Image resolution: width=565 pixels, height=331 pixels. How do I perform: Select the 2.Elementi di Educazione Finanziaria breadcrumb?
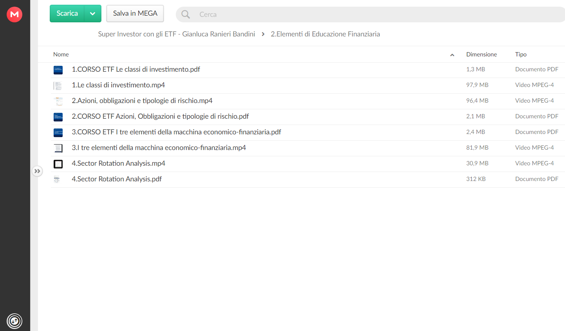[x=325, y=34]
